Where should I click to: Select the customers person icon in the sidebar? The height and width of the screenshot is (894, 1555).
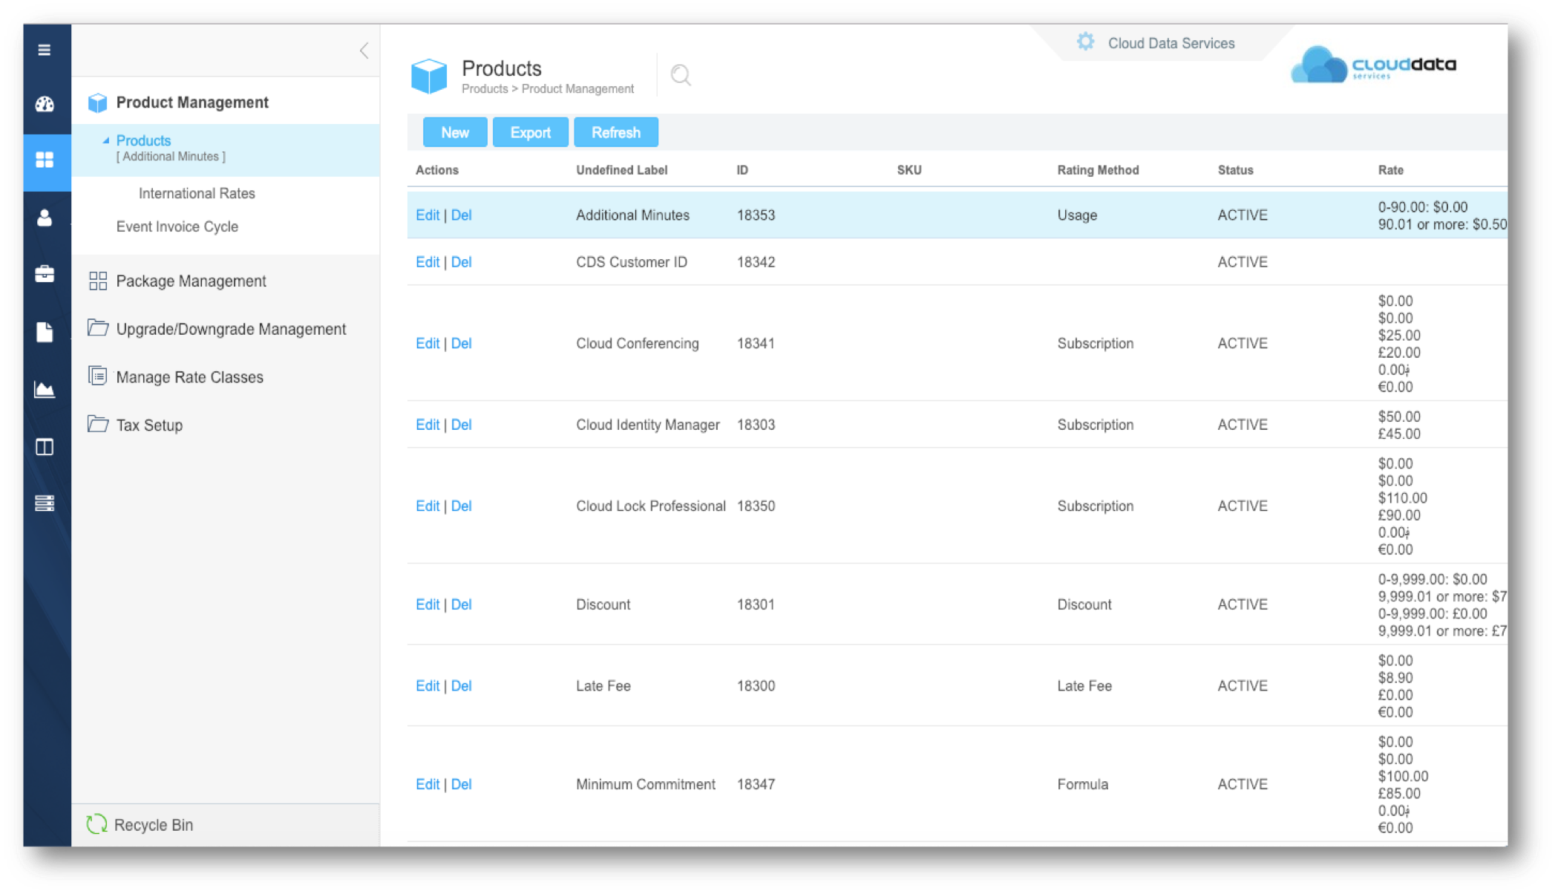pos(45,218)
